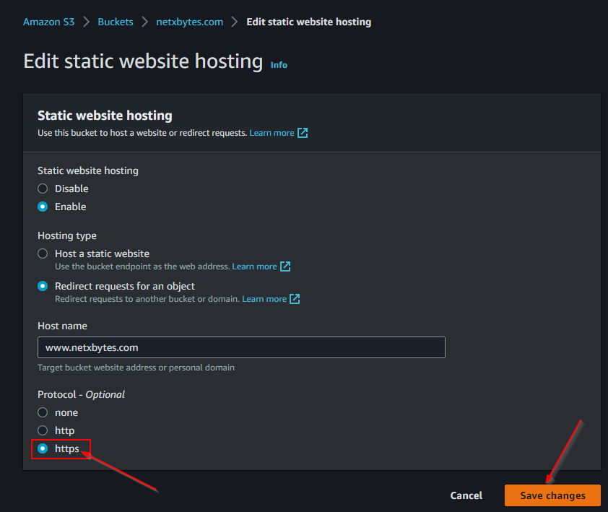608x512 pixels.
Task: Set protocol to https
Action: tap(43, 448)
